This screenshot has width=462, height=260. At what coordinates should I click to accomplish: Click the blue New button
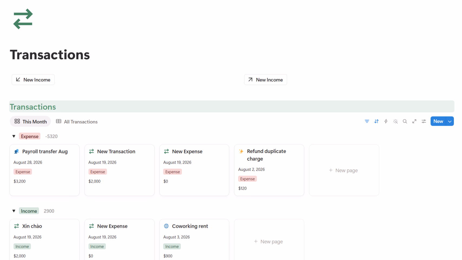coord(438,121)
